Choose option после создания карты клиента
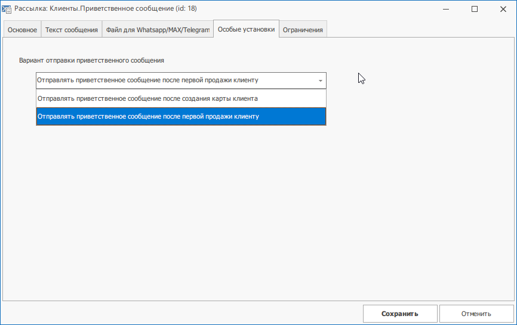 pos(181,98)
